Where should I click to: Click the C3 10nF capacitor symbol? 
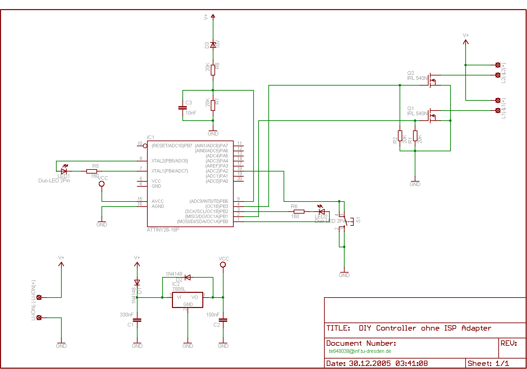182,108
